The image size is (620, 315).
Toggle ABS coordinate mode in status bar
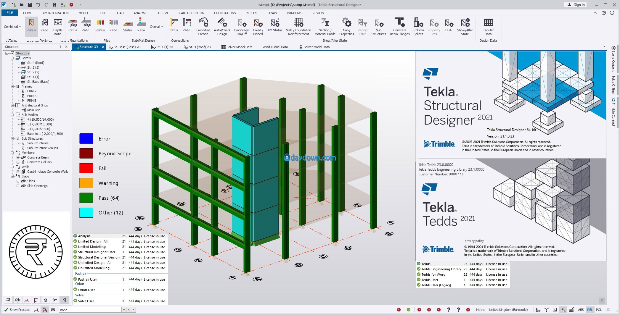[581, 310]
